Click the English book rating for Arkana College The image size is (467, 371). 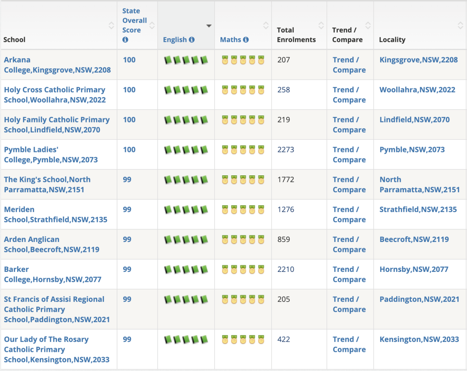pyautogui.click(x=186, y=60)
